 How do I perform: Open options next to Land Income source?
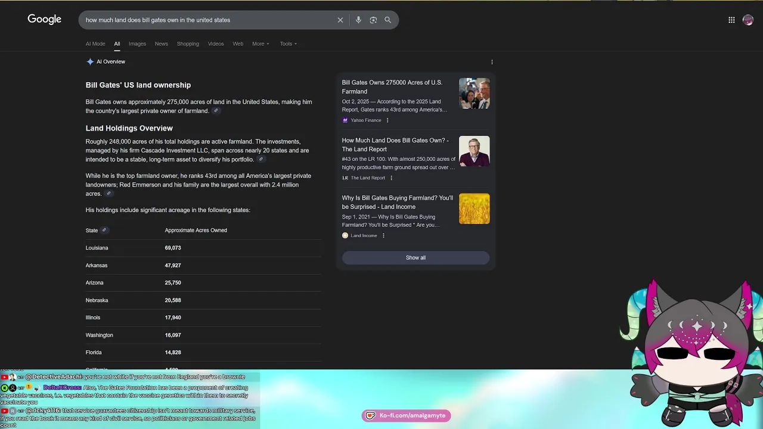pyautogui.click(x=383, y=235)
